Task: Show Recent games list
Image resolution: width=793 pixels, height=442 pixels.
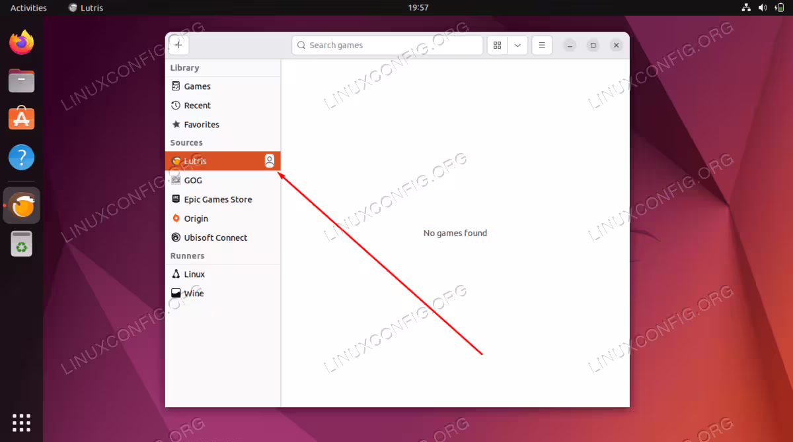Action: click(x=223, y=106)
